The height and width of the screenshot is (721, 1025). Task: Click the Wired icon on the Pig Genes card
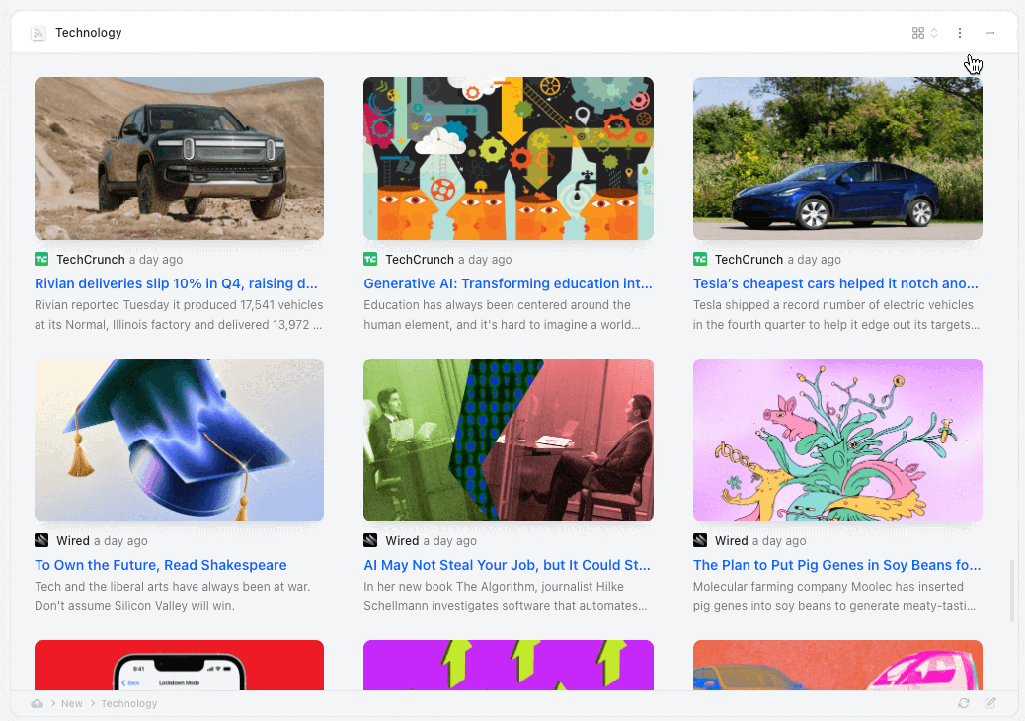[700, 540]
